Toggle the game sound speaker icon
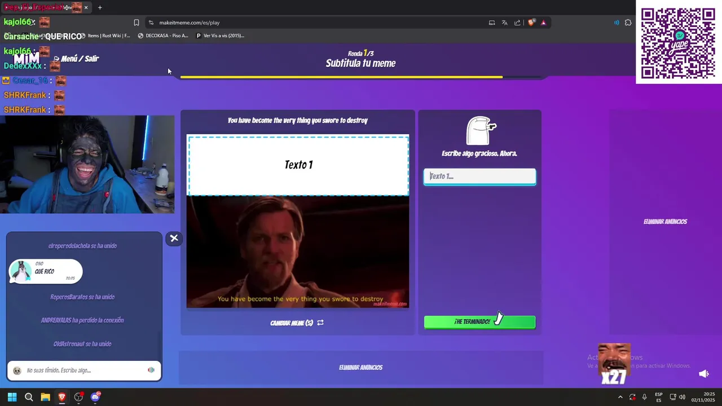722x406 pixels. pyautogui.click(x=704, y=374)
